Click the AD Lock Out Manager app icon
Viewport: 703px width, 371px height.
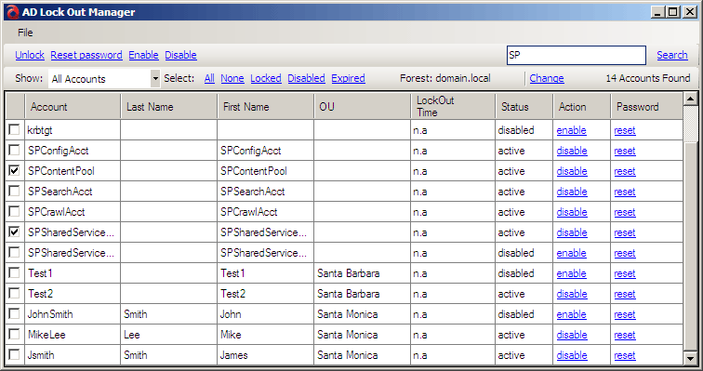(13, 12)
